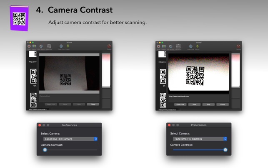Click the Delete icon in left Journal window
The height and width of the screenshot is (168, 268).
pyautogui.click(x=109, y=46)
